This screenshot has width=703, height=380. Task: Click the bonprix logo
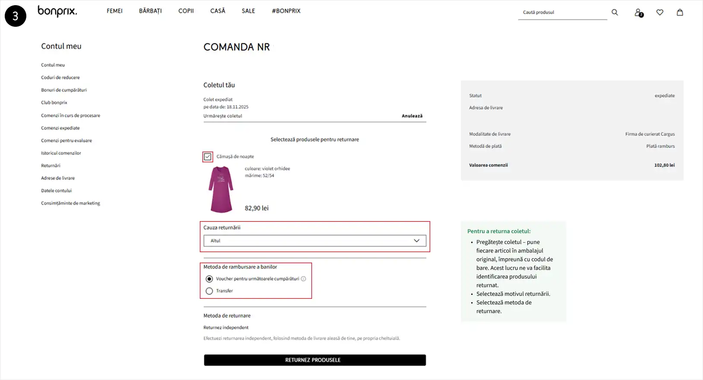point(57,11)
